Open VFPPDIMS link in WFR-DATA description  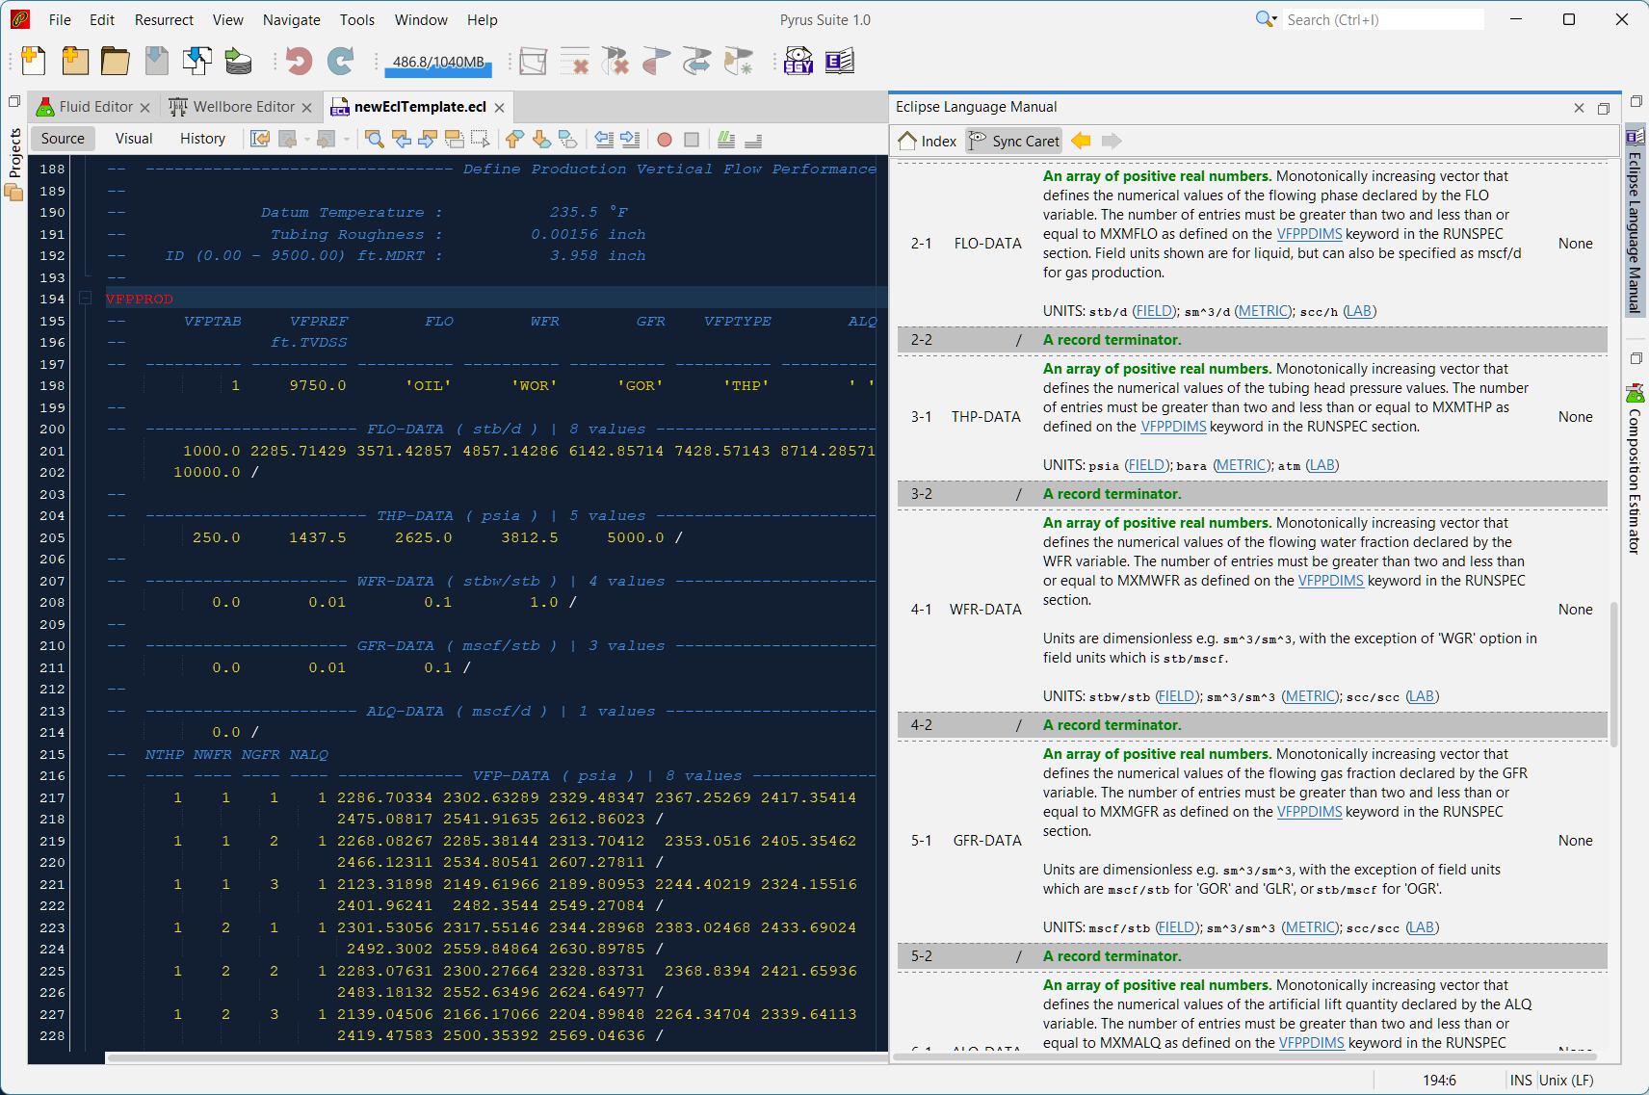click(x=1330, y=581)
